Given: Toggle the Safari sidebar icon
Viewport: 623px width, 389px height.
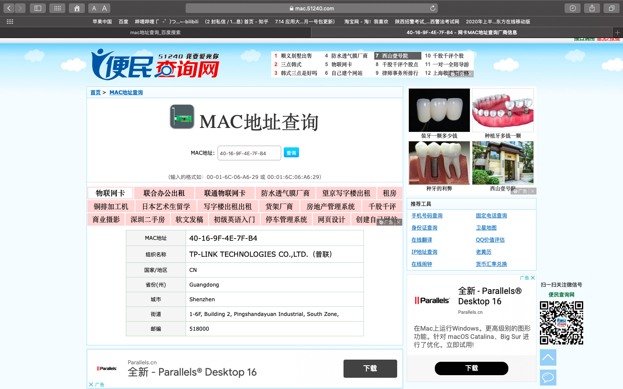Looking at the screenshot, I should 38,8.
